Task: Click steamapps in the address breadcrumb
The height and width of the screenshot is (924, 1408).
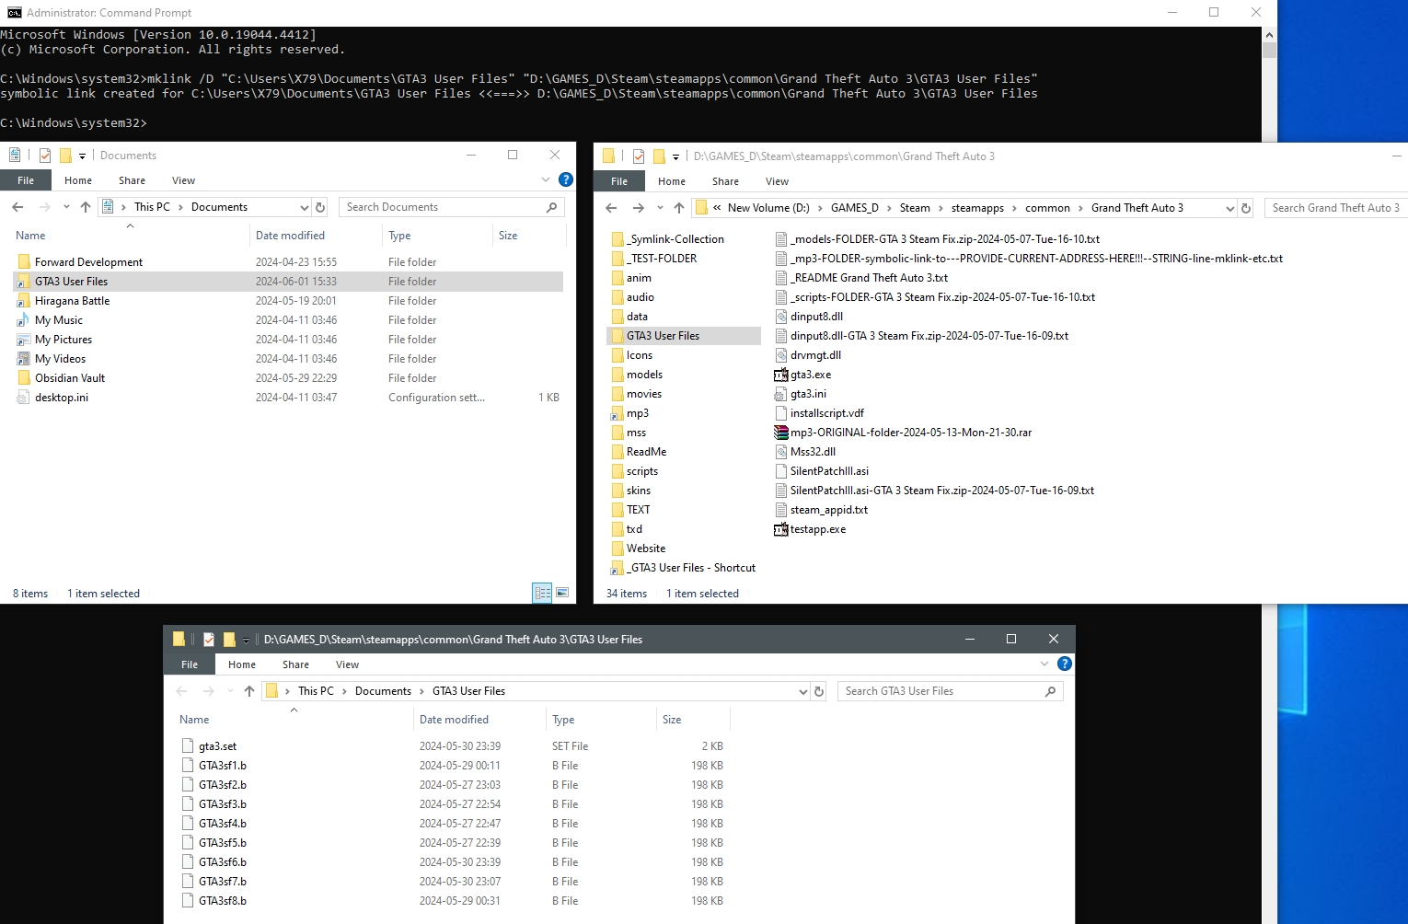Action: [x=977, y=208]
